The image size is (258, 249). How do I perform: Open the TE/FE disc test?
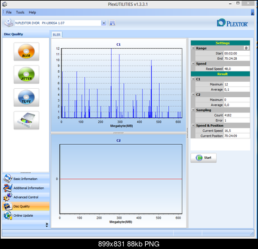point(26,97)
